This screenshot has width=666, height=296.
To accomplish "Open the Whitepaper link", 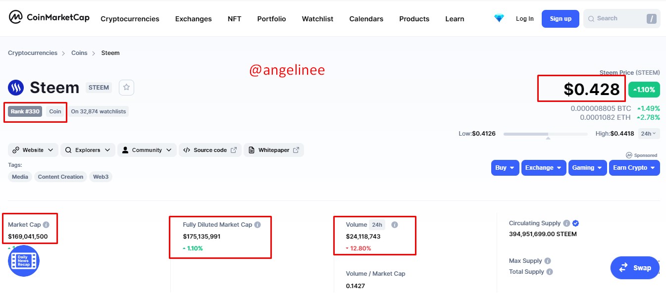I will click(x=273, y=150).
